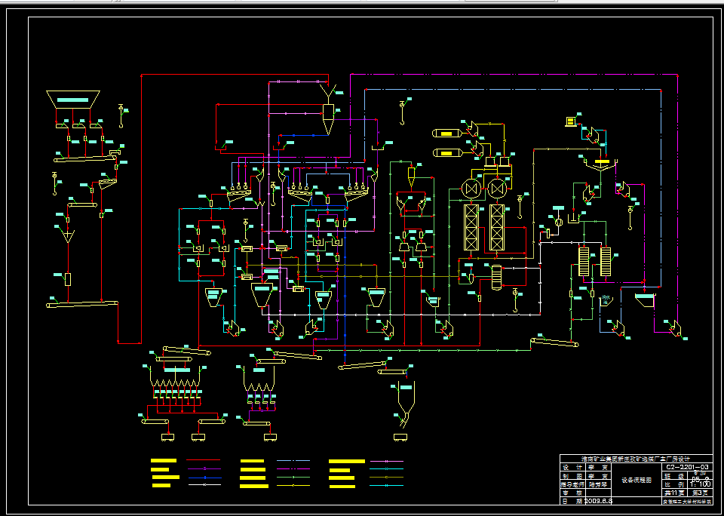This screenshot has height=516, width=724.
Task: Select the 第3页 page number cell
Action: point(701,493)
